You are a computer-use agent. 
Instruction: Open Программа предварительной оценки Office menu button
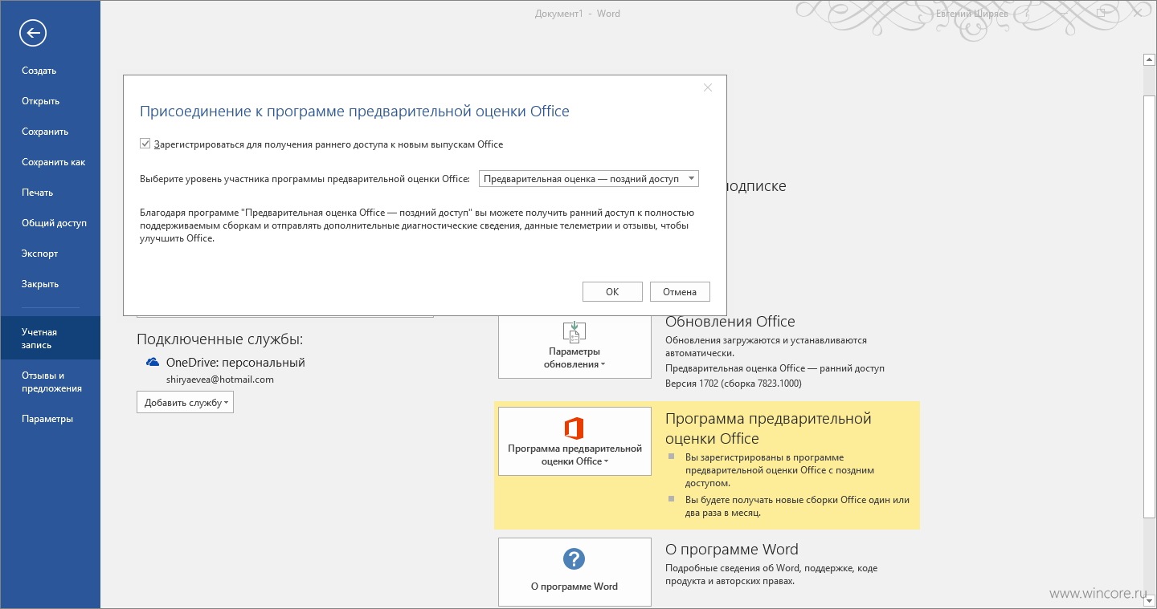(x=574, y=441)
